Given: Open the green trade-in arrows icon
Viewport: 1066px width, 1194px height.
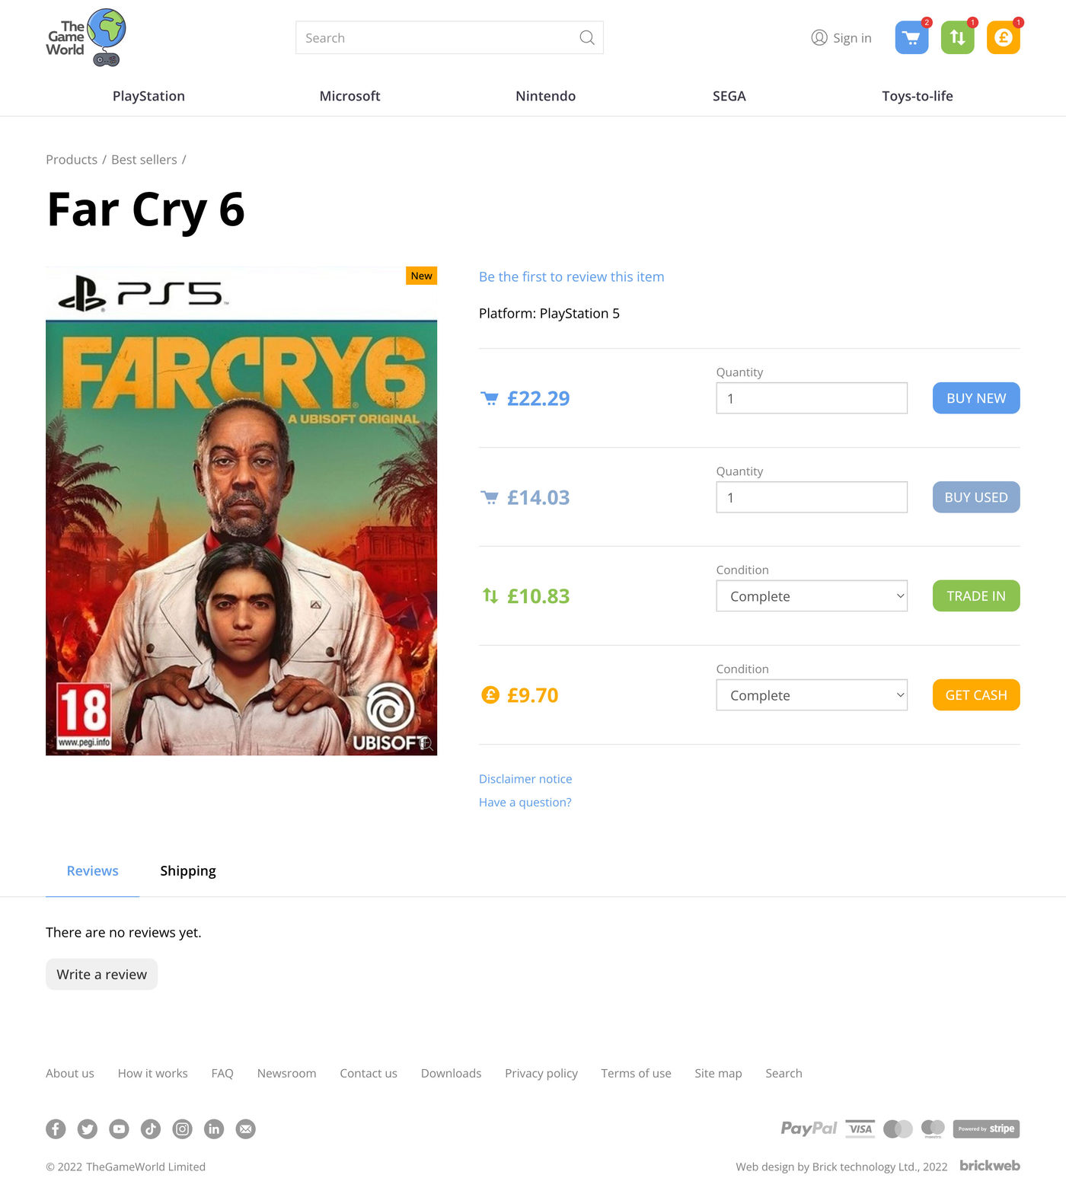Looking at the screenshot, I should tap(957, 38).
